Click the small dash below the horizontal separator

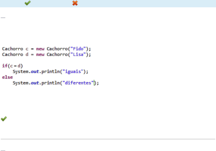[3, 150]
